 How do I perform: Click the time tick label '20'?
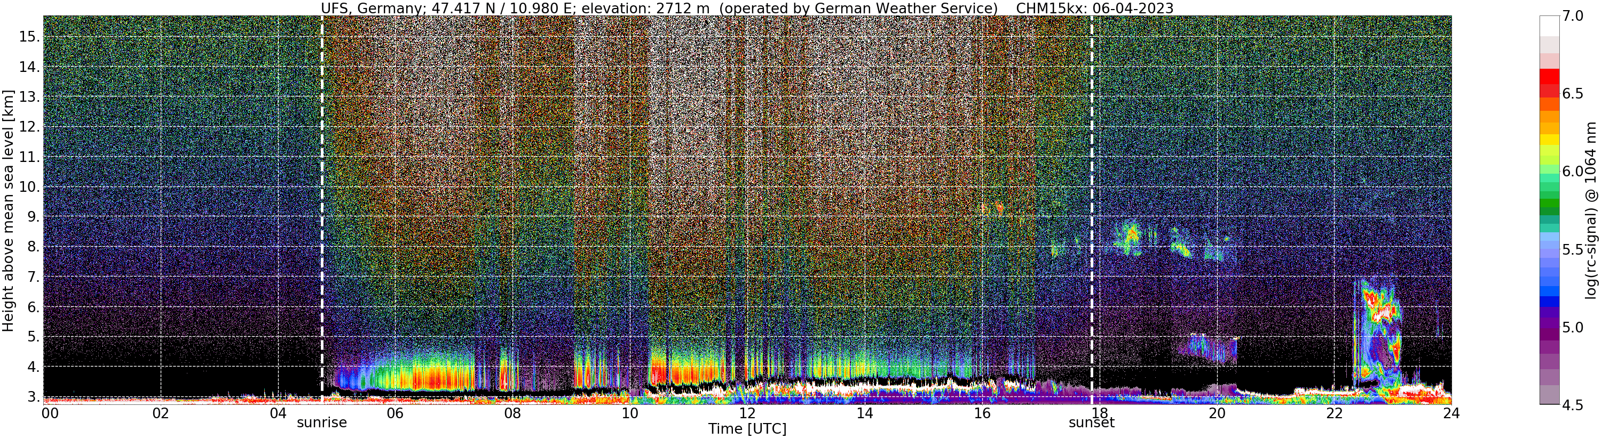pos(1217,413)
